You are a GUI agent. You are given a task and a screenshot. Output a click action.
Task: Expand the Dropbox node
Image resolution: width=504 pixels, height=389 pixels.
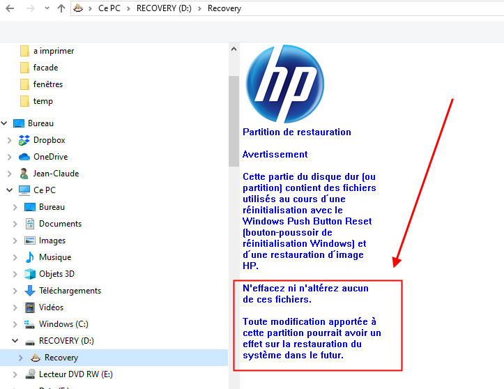[x=9, y=140]
